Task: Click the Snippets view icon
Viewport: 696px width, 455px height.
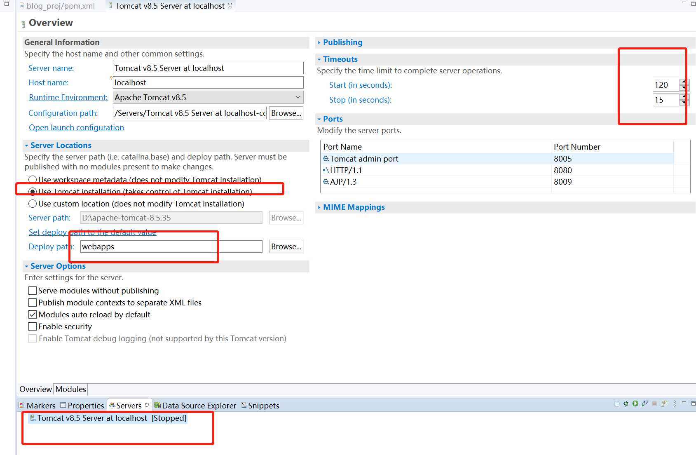Action: [x=244, y=405]
